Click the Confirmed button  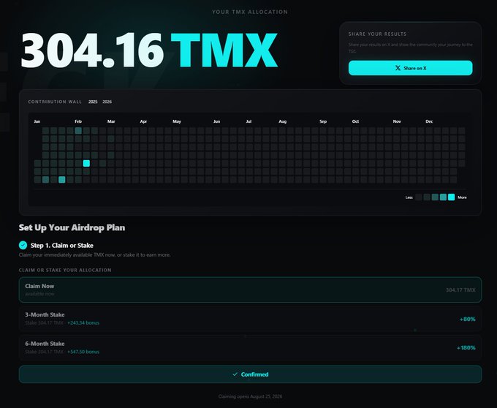250,374
